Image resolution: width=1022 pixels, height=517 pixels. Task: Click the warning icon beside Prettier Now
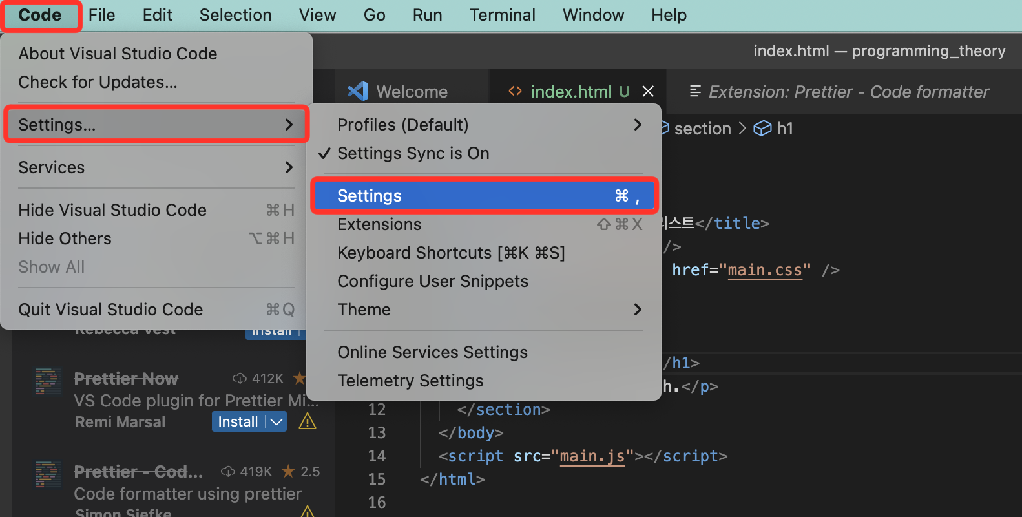pos(308,422)
